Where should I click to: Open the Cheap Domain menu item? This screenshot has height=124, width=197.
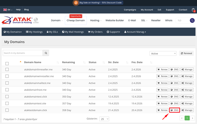click(x=76, y=20)
